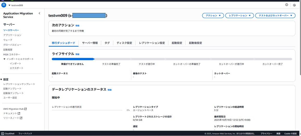The width and height of the screenshot is (301, 136).
Task: Open MGN コネクター in the sidebar
Action: pyautogui.click(x=12, y=55)
